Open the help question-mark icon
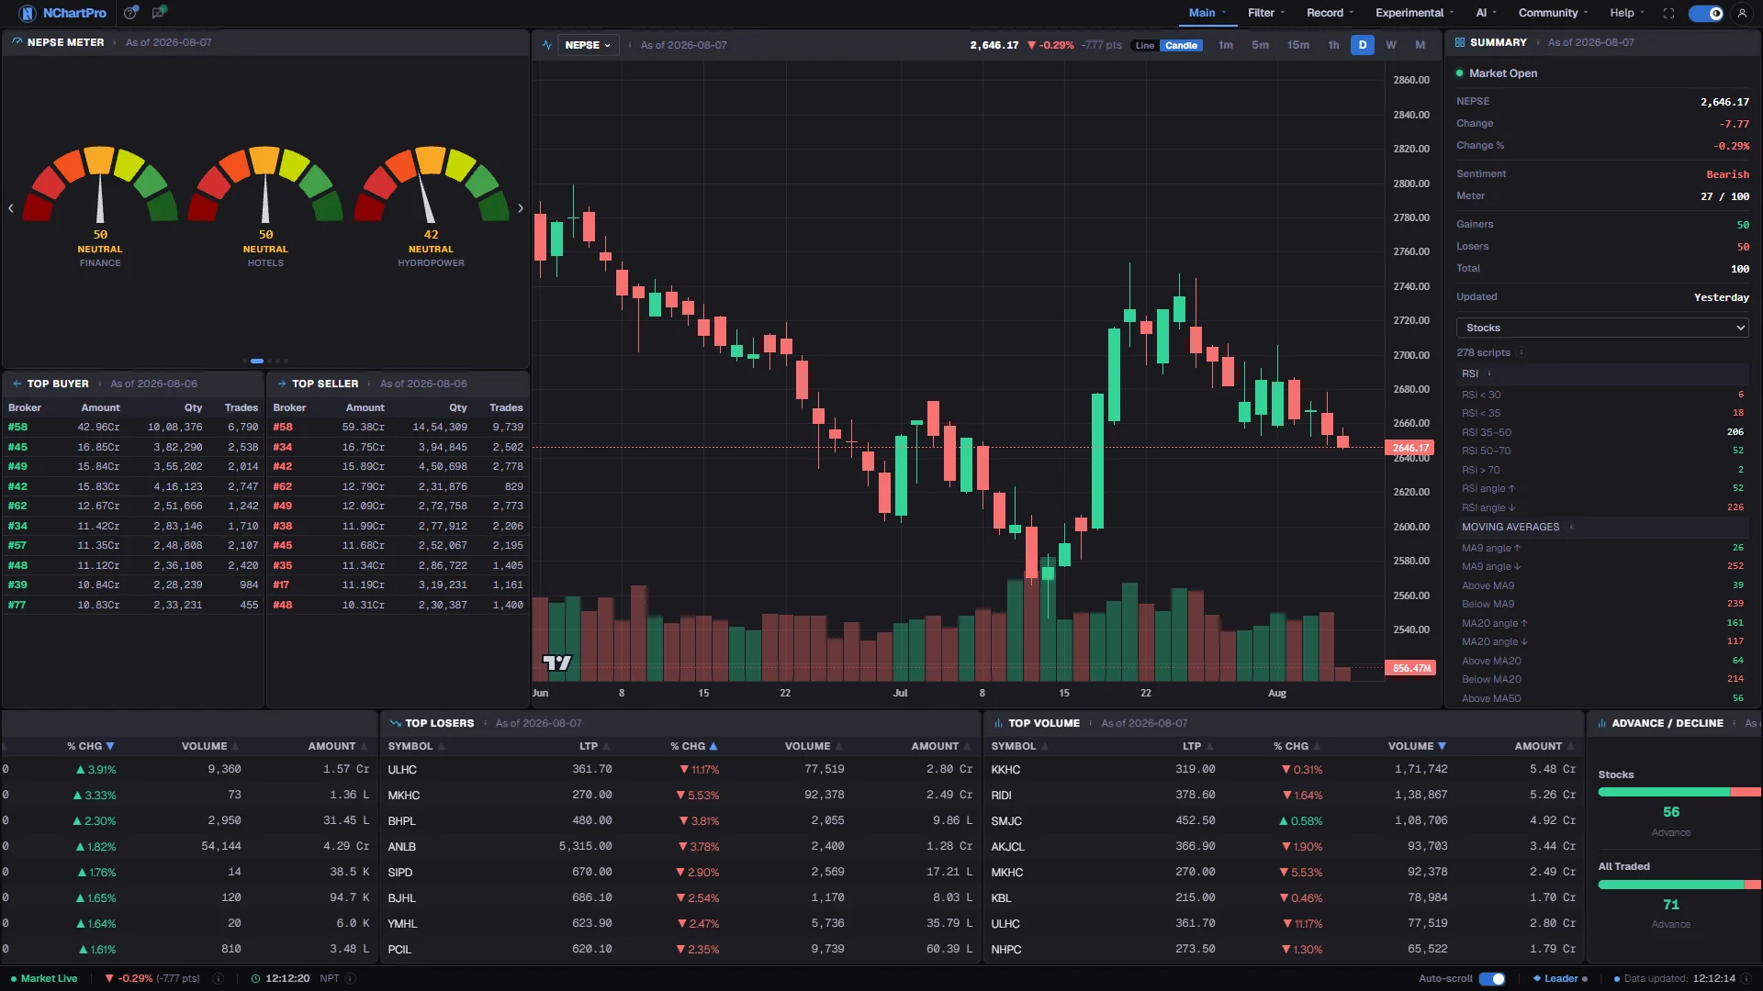Screen dimensions: 1763x991 pos(131,13)
